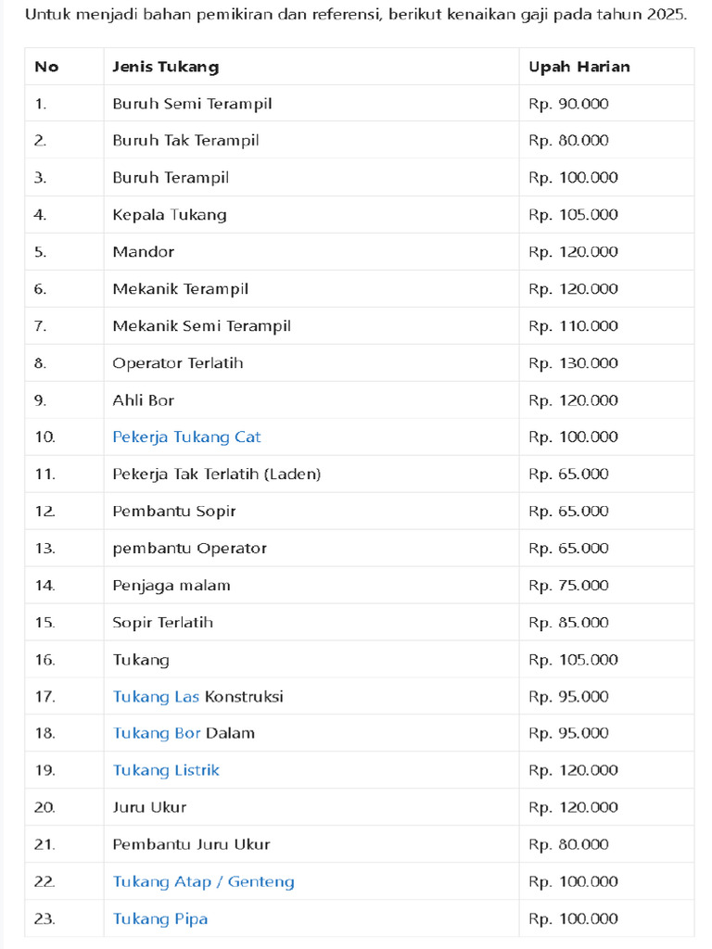Open the Tukang Las link

[x=156, y=697]
